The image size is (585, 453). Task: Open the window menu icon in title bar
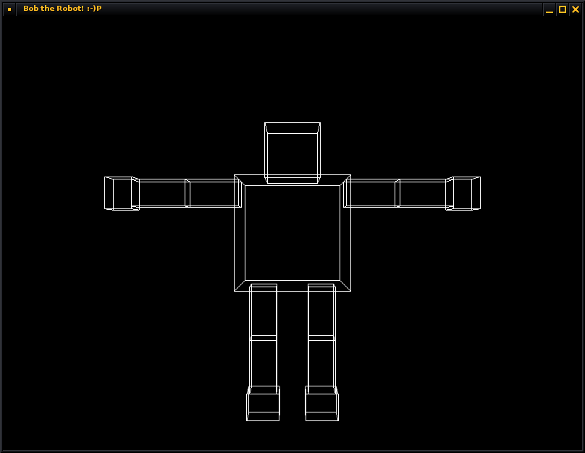(x=9, y=9)
